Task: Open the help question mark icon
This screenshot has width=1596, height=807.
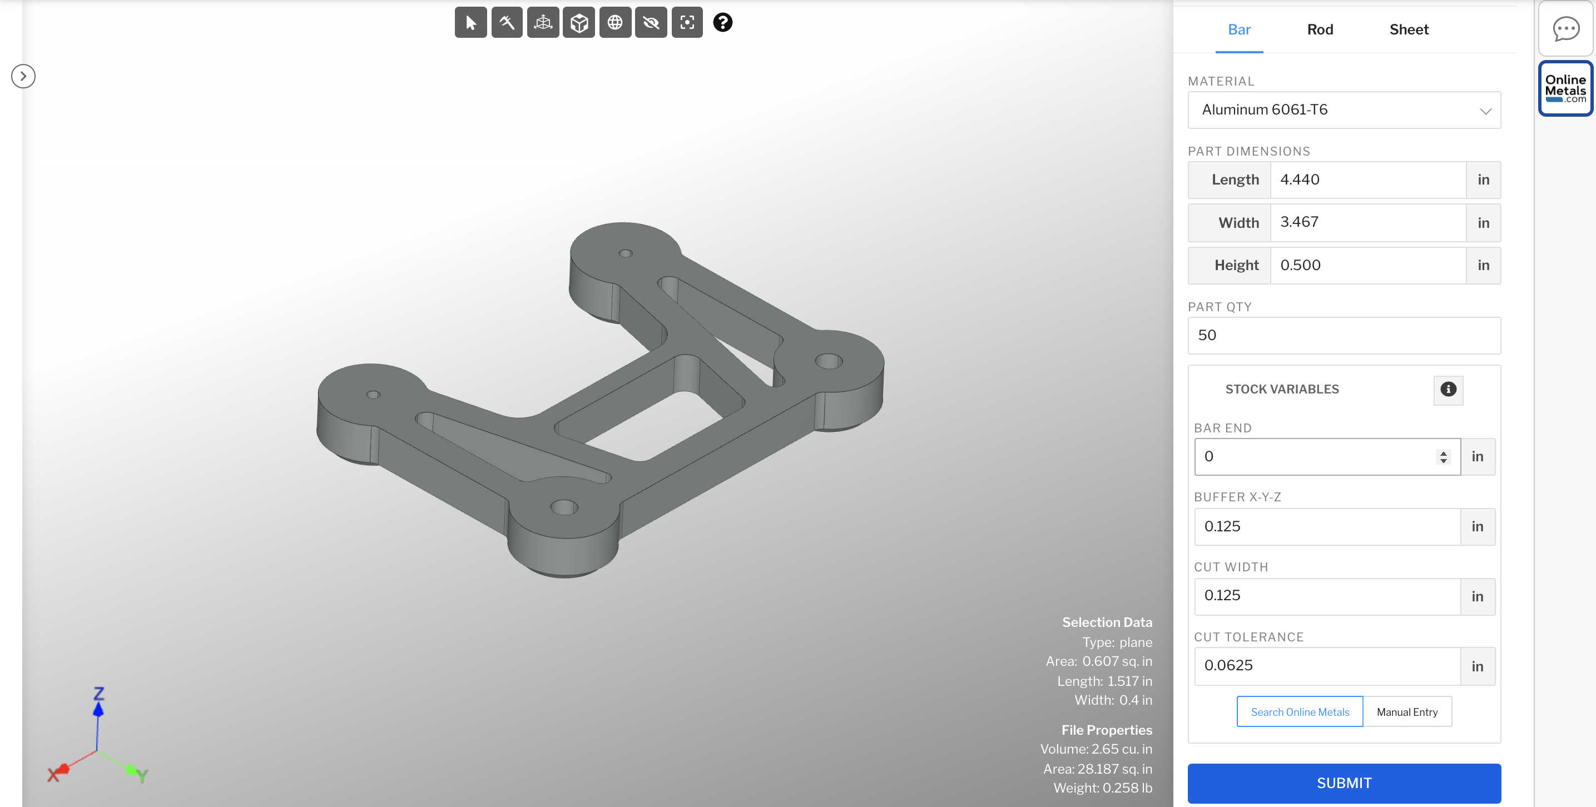Action: click(x=722, y=22)
